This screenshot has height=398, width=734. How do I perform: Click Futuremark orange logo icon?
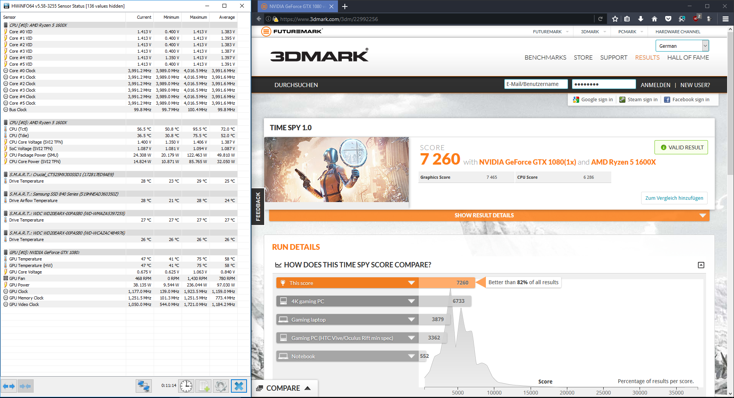pyautogui.click(x=266, y=31)
